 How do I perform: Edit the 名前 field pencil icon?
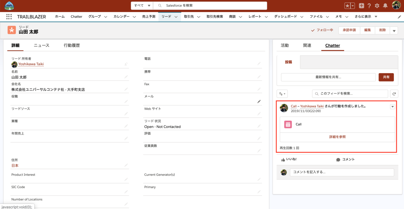(x=126, y=77)
